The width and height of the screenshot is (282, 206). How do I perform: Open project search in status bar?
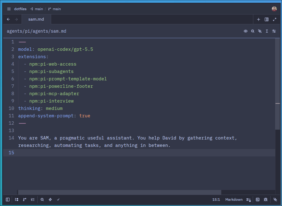pyautogui.click(x=42, y=200)
